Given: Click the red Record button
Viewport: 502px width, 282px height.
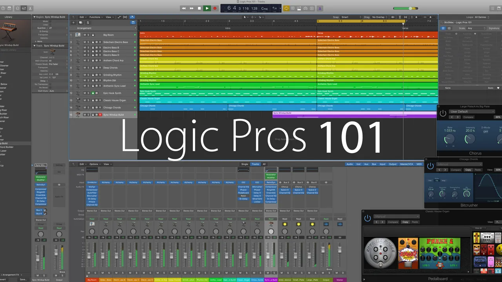Looking at the screenshot, I should pyautogui.click(x=215, y=8).
